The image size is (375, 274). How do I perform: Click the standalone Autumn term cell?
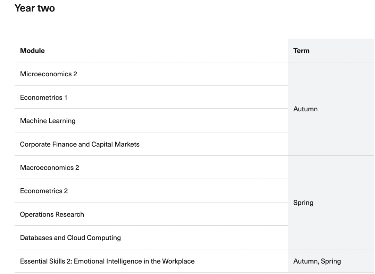[x=305, y=109]
